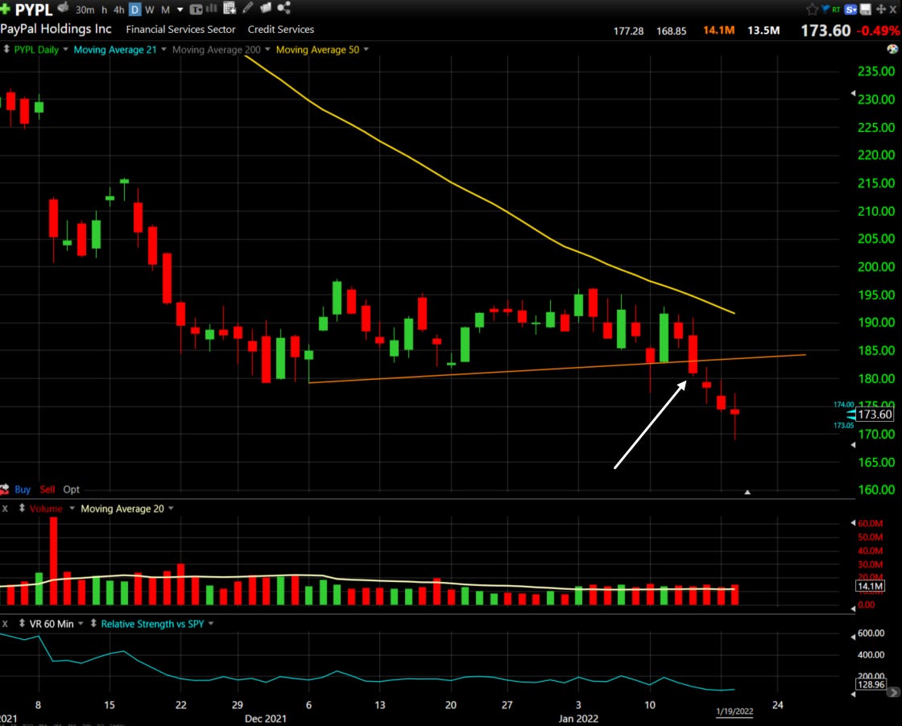This screenshot has width=902, height=726.
Task: Click the -0.49% change percentage
Action: 879,31
